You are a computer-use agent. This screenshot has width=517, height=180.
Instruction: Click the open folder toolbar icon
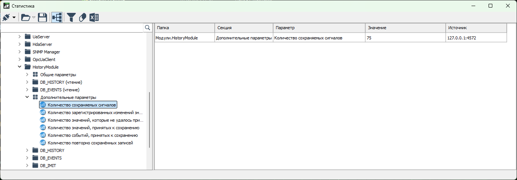[26, 17]
